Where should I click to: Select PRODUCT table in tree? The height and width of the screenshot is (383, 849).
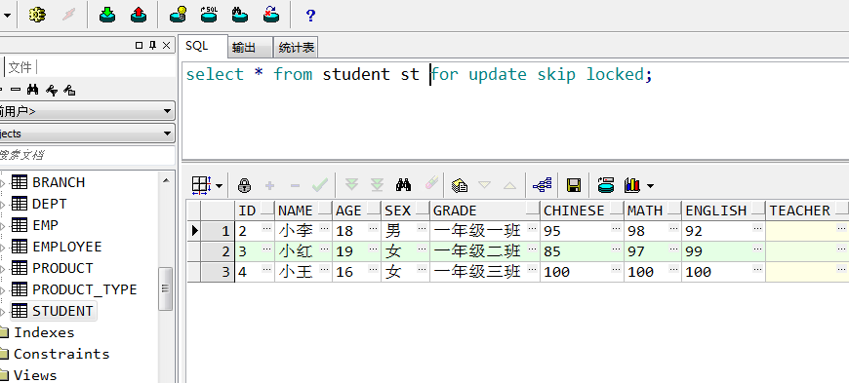[62, 268]
